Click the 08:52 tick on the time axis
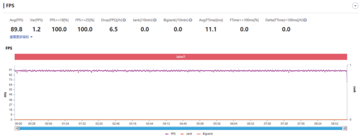 [x=335, y=124]
